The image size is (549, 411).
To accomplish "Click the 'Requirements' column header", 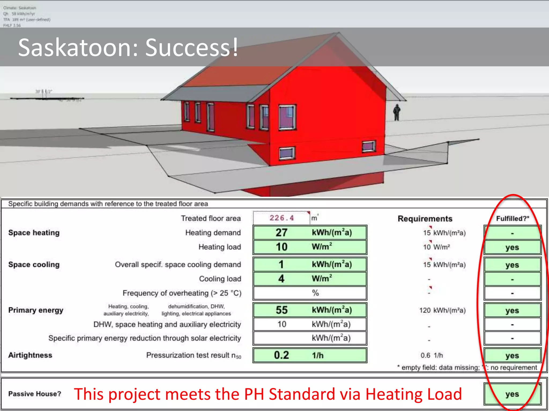I will 425,219.
